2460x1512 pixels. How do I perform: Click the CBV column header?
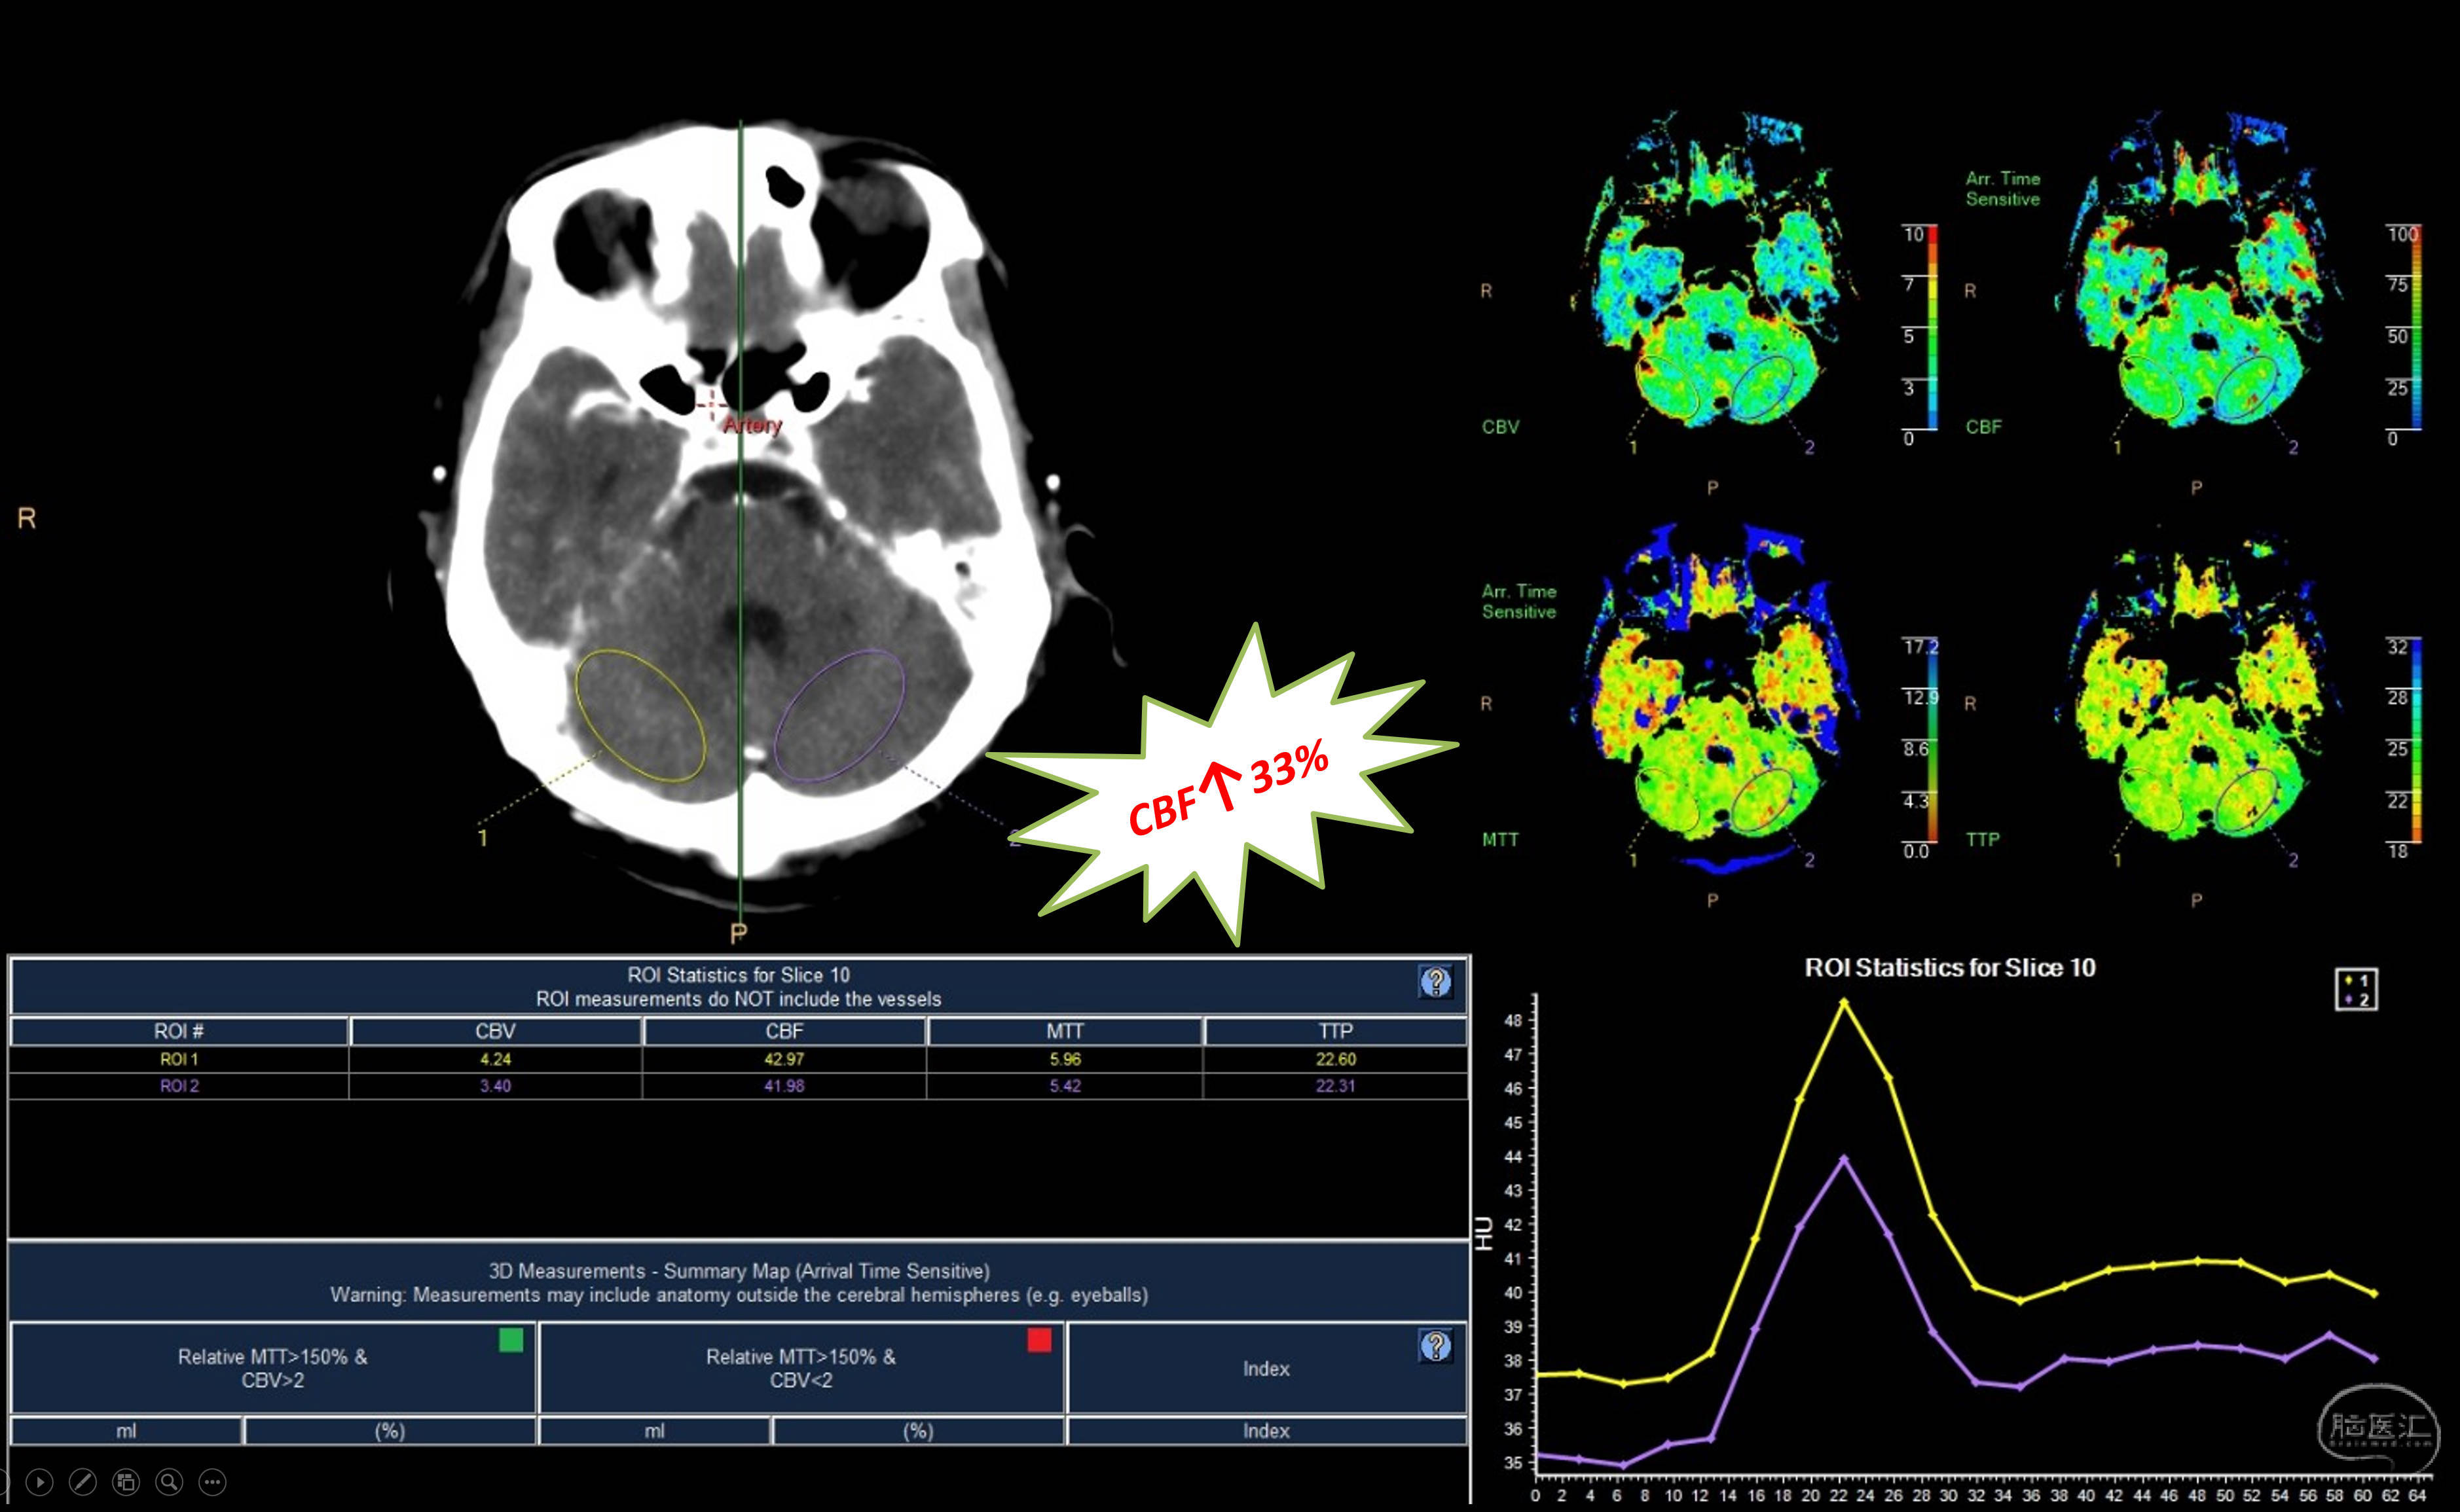tap(495, 1031)
